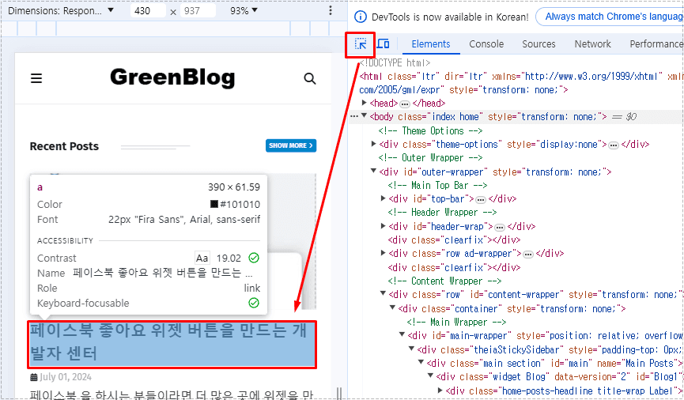This screenshot has width=684, height=400.
Task: Switch to the Network tab
Action: (592, 44)
